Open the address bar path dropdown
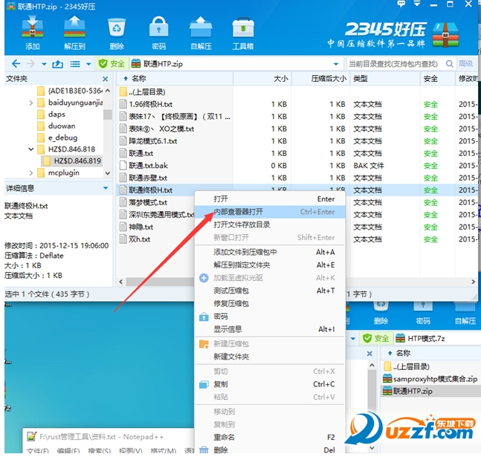The width and height of the screenshot is (481, 457). tap(336, 64)
